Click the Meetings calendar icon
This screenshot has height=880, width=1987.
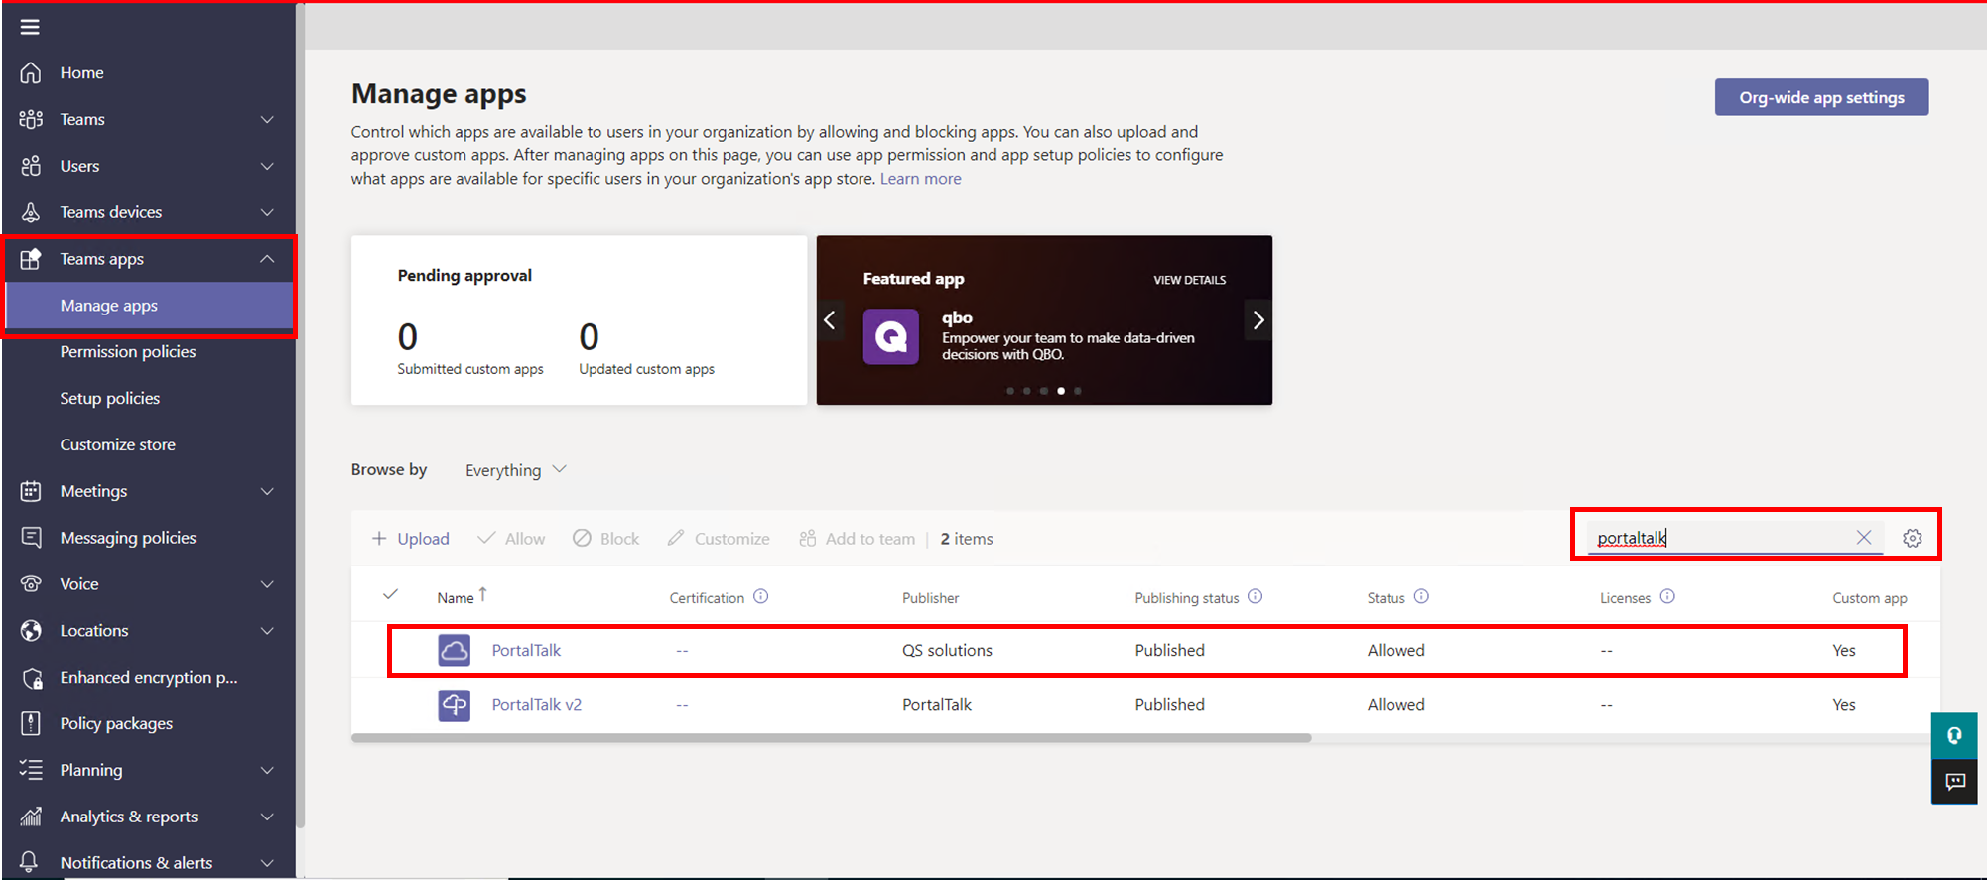pyautogui.click(x=31, y=491)
